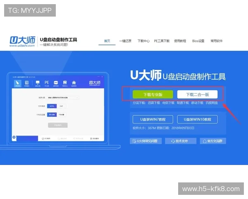
Task: Click the 迅雷下载 link
Action: [x=154, y=103]
